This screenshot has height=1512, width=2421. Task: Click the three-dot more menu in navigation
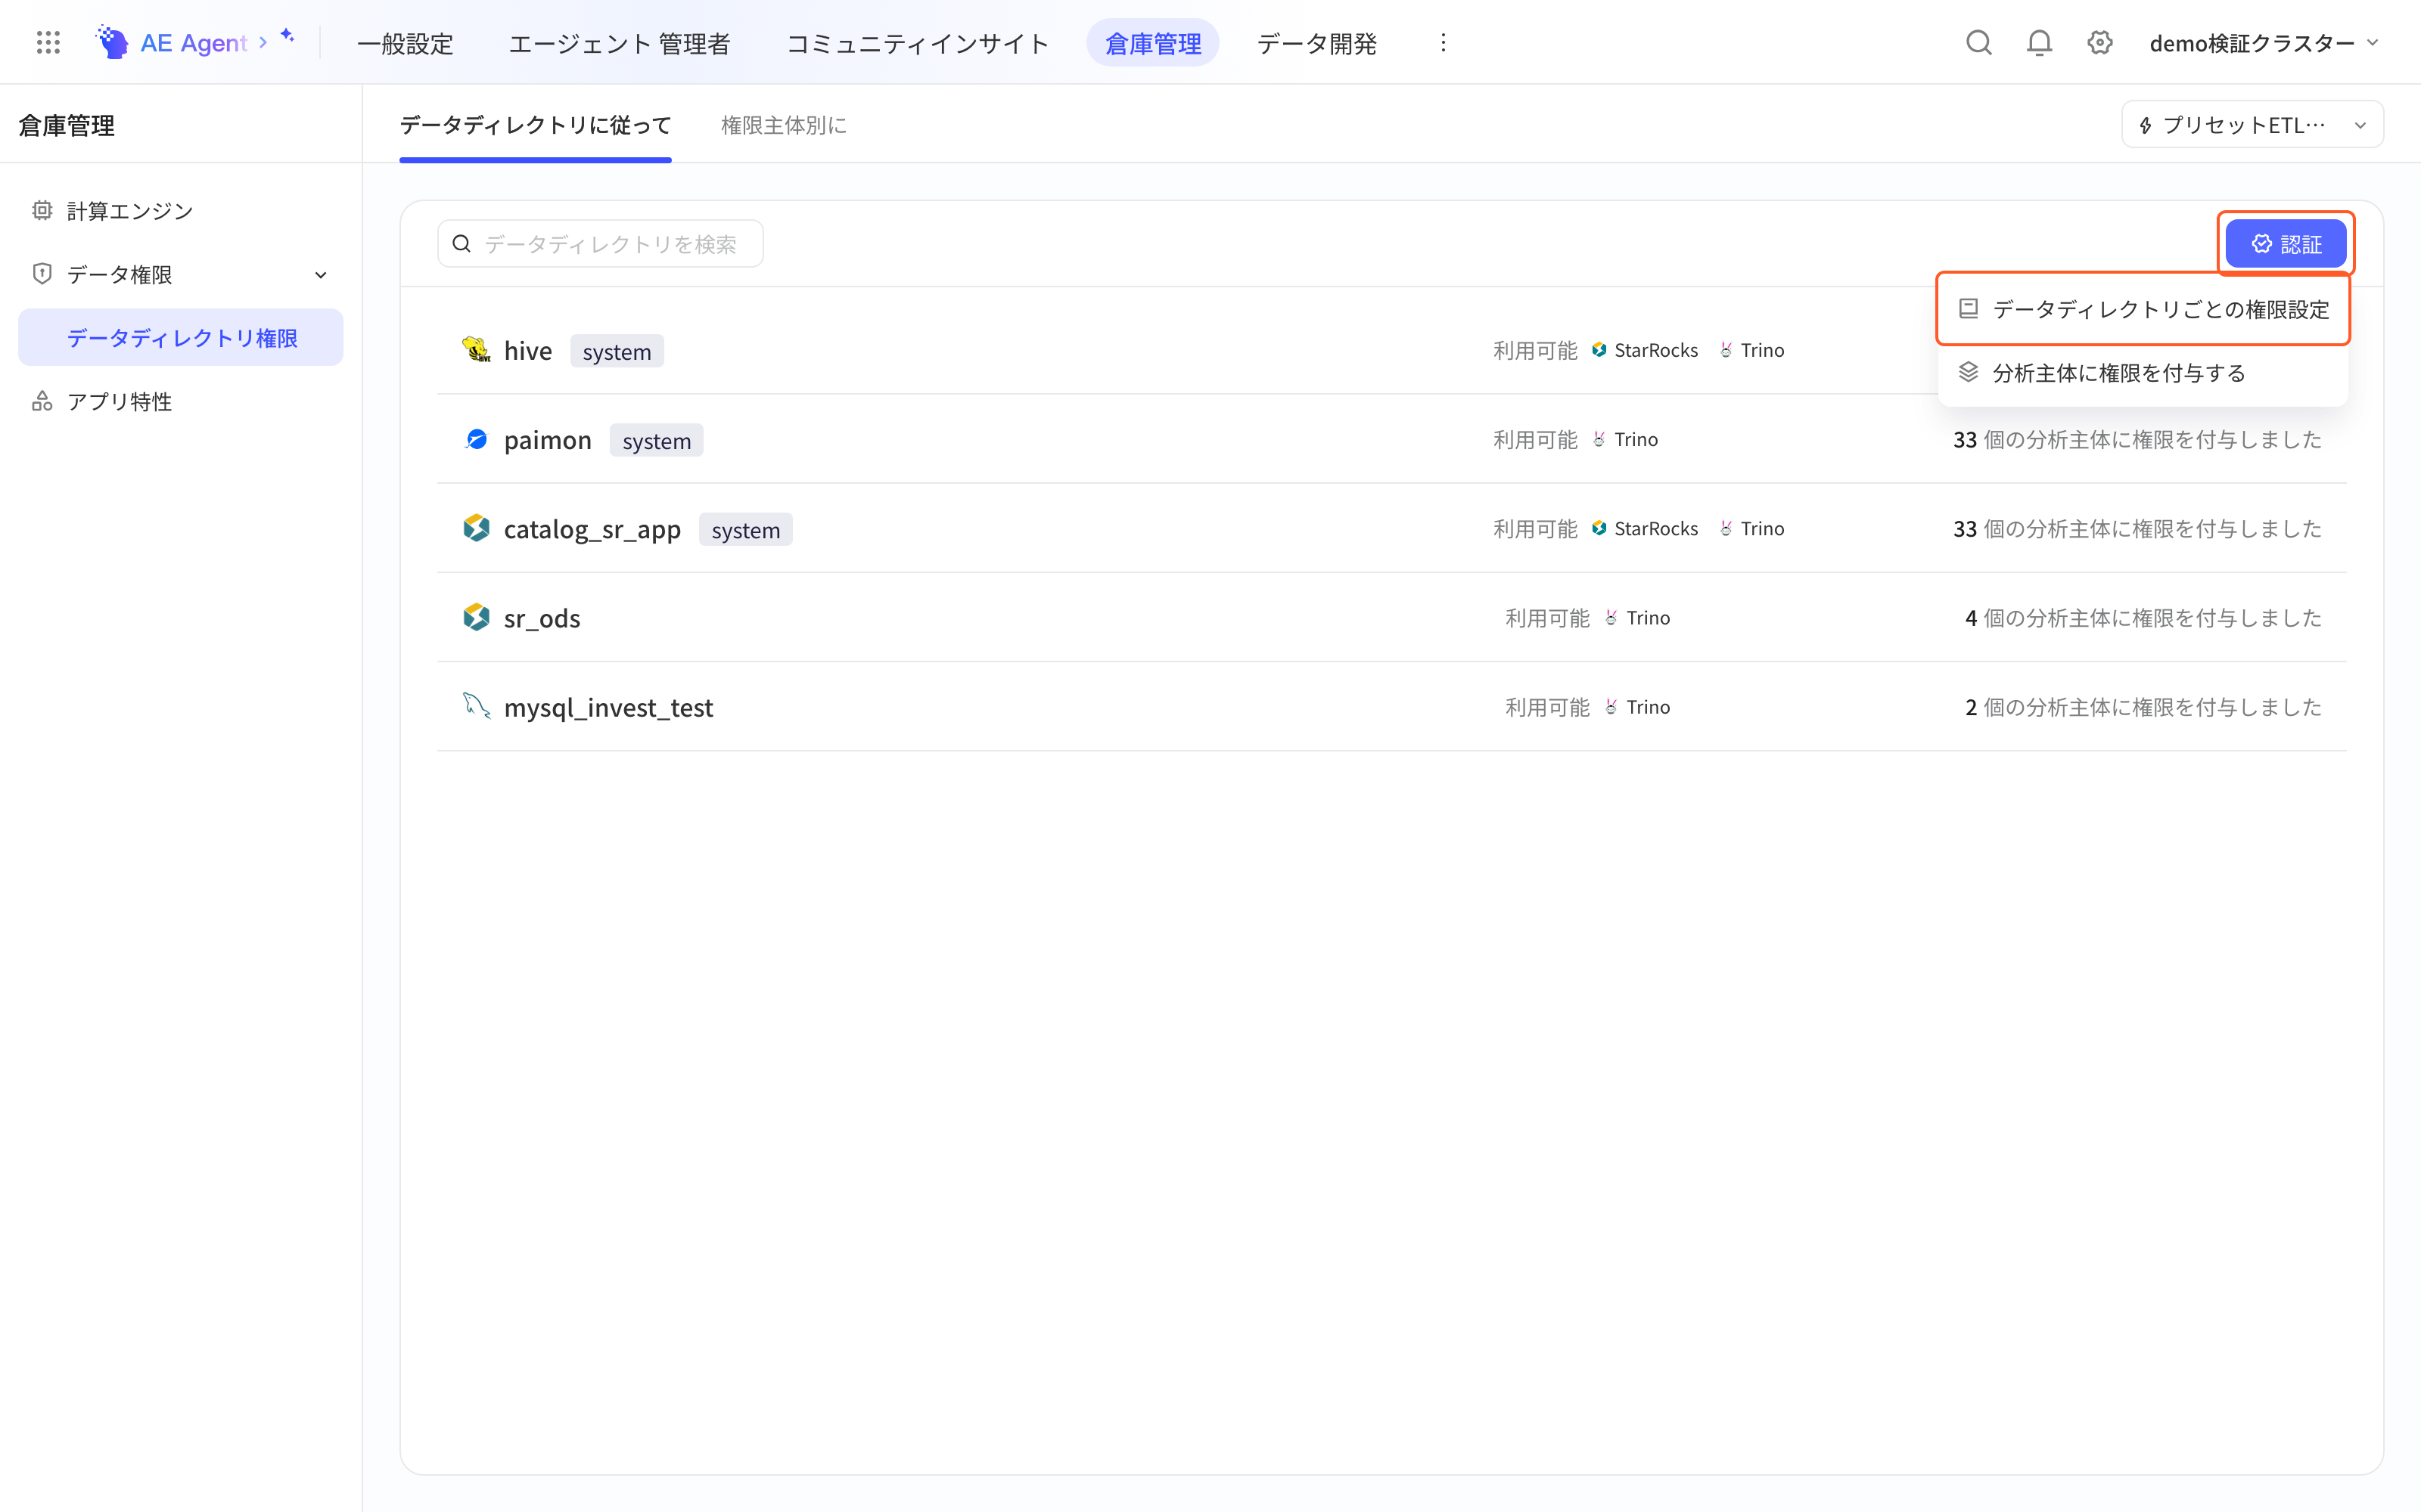pyautogui.click(x=1443, y=43)
